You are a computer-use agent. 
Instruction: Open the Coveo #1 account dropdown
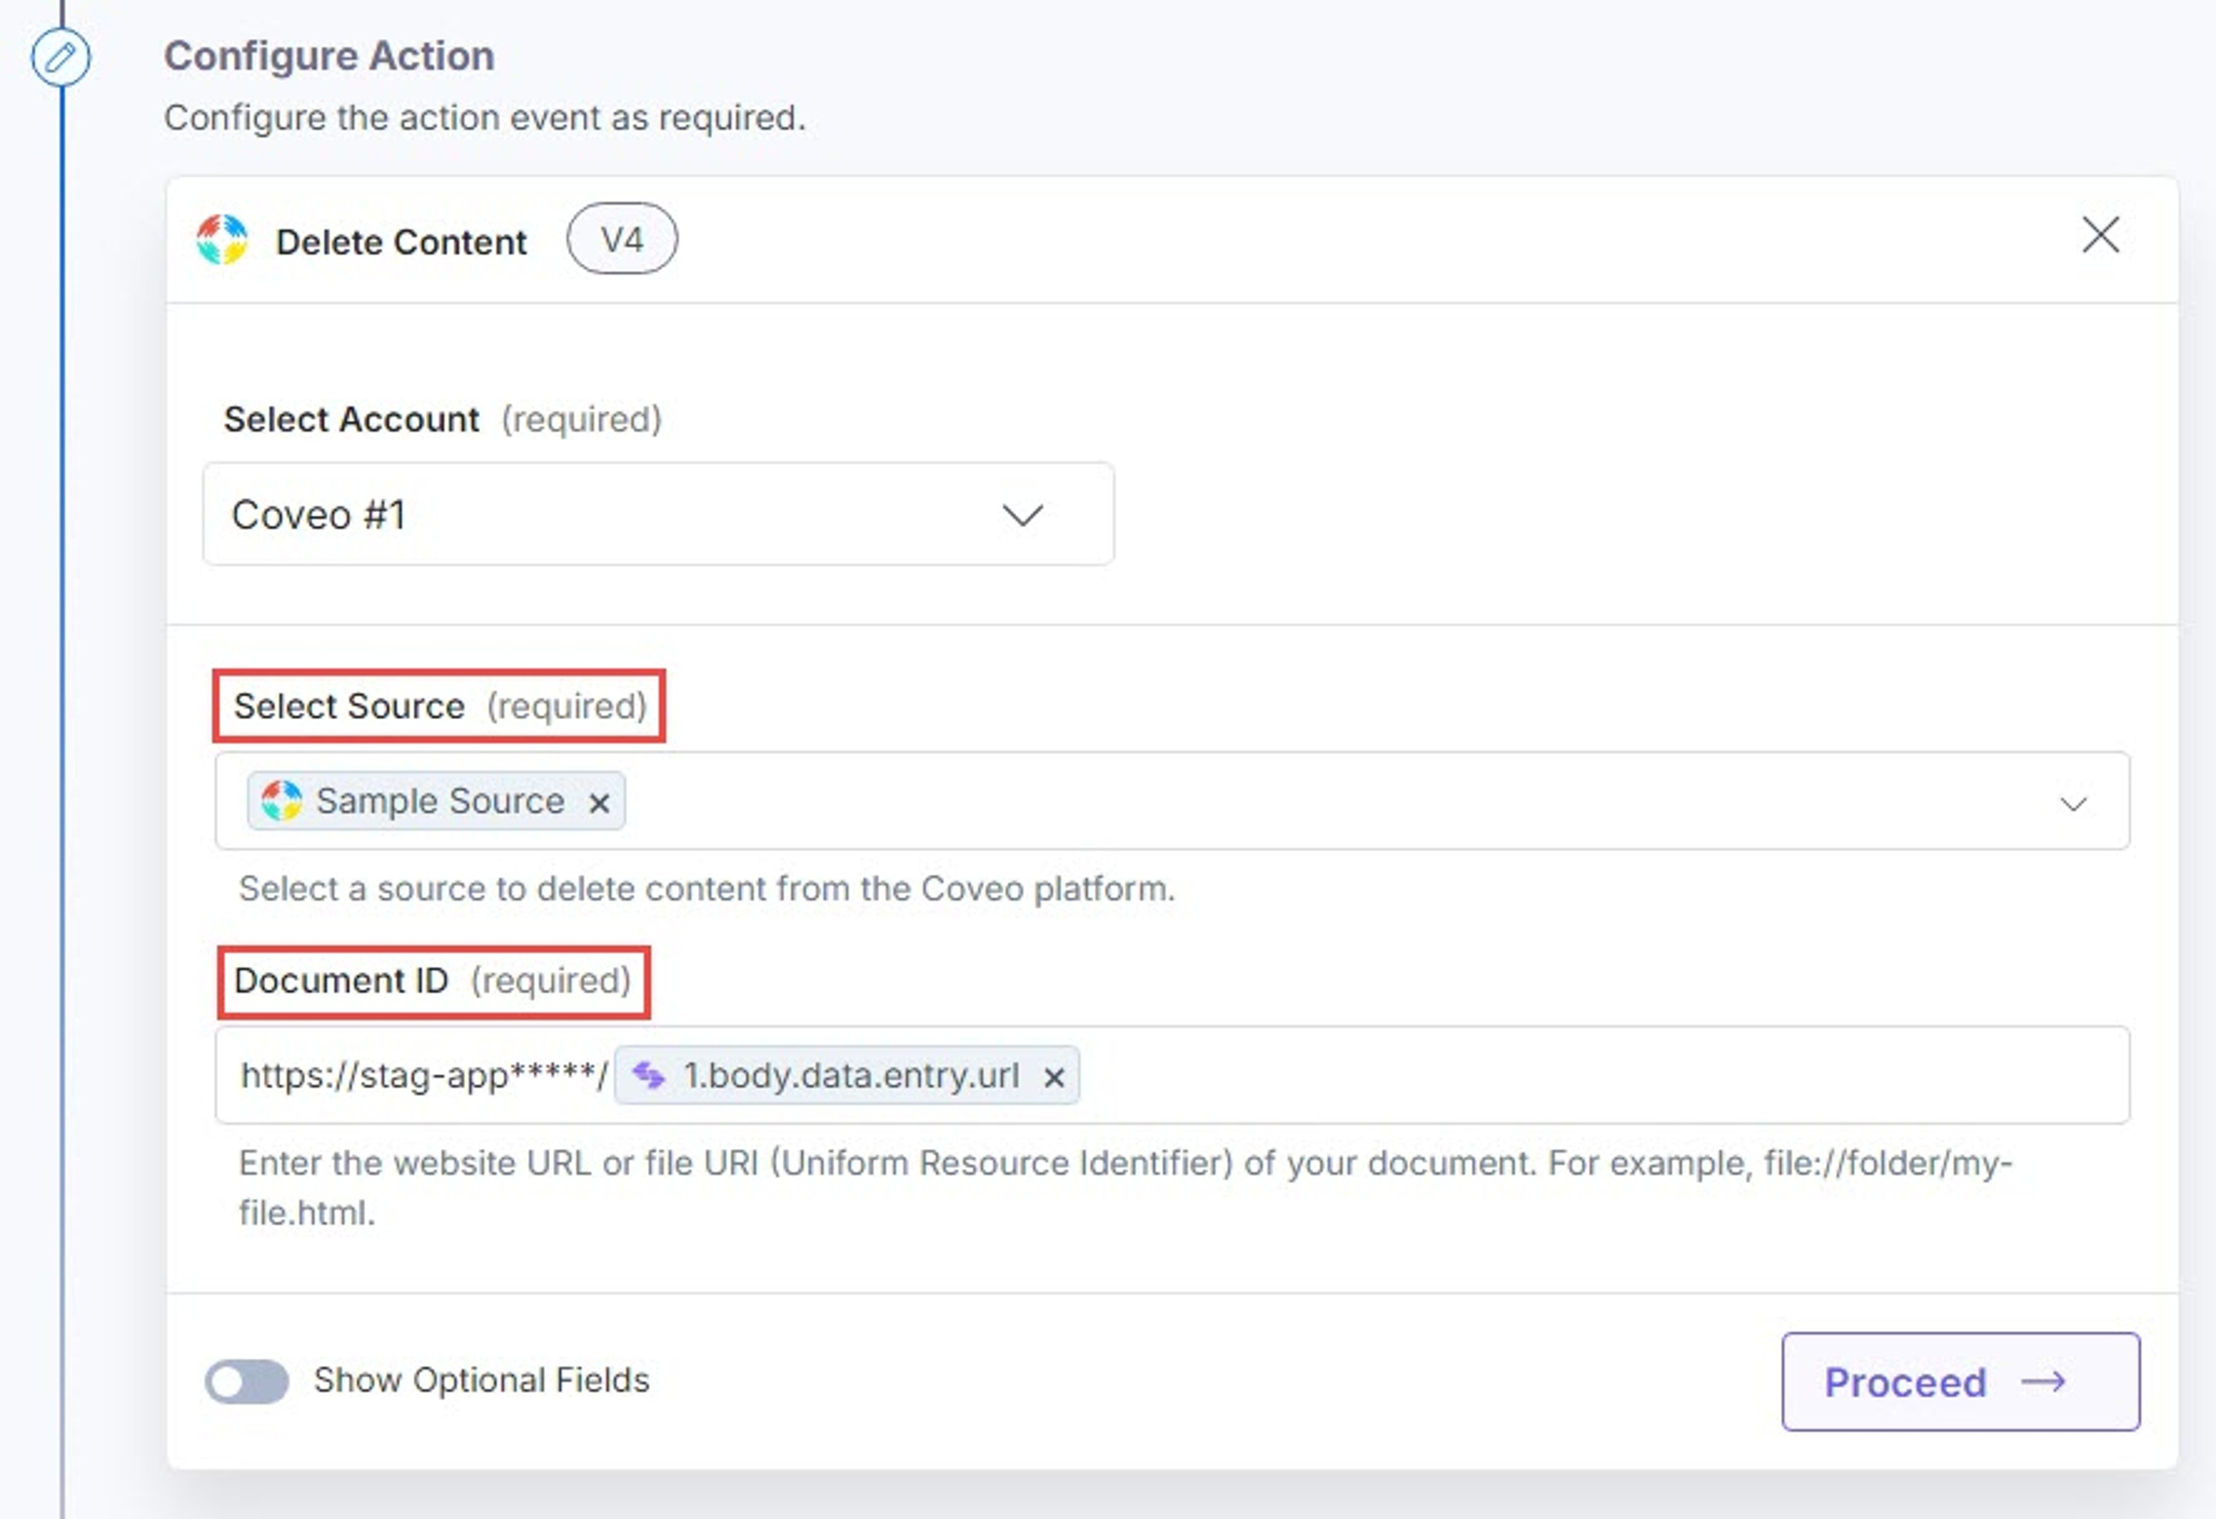(x=658, y=515)
